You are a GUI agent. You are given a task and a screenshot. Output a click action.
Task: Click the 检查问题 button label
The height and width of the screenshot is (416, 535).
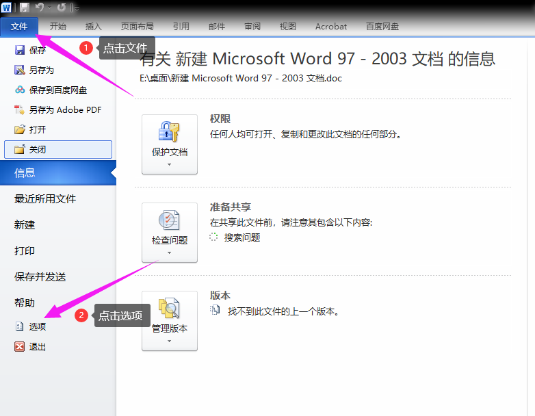pos(170,240)
